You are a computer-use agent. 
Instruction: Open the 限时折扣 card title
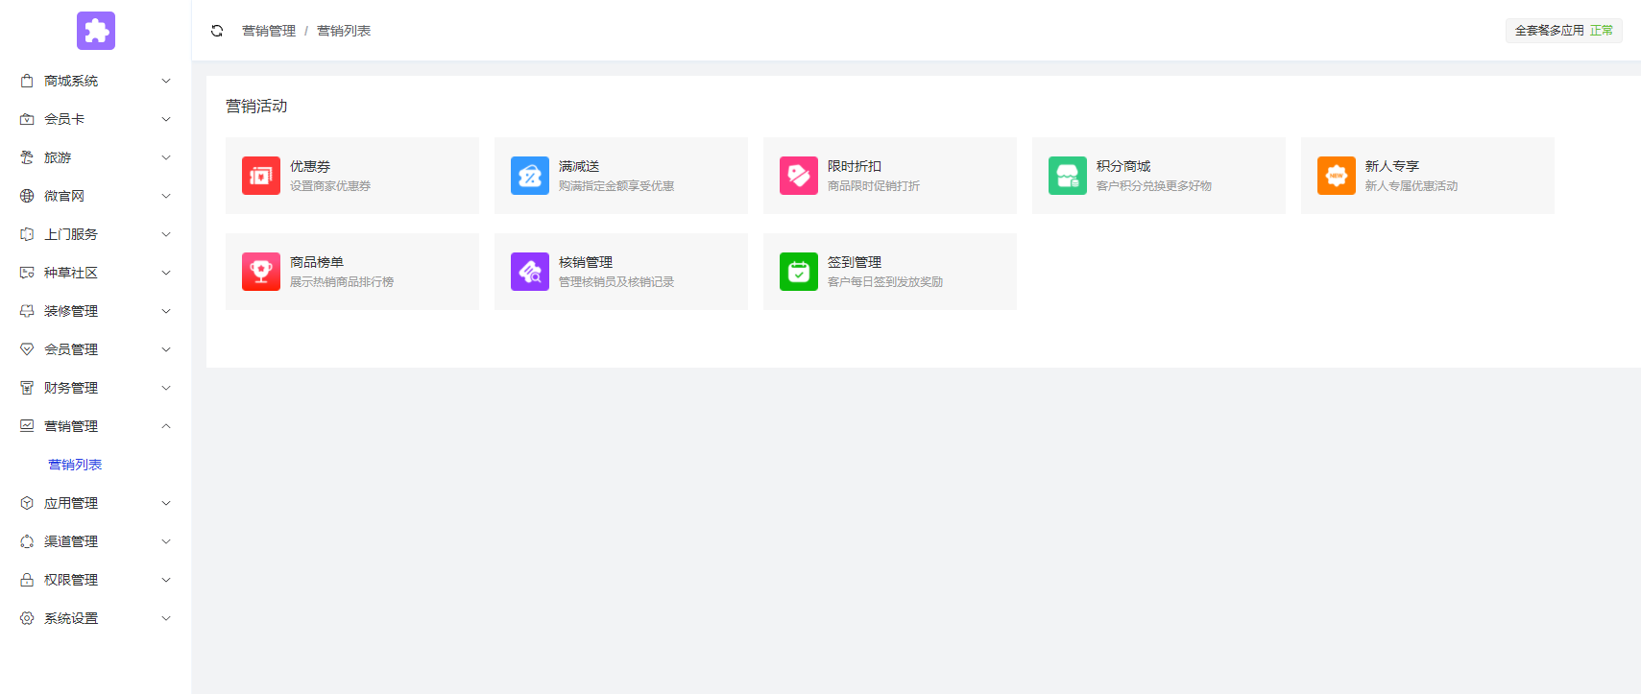855,166
